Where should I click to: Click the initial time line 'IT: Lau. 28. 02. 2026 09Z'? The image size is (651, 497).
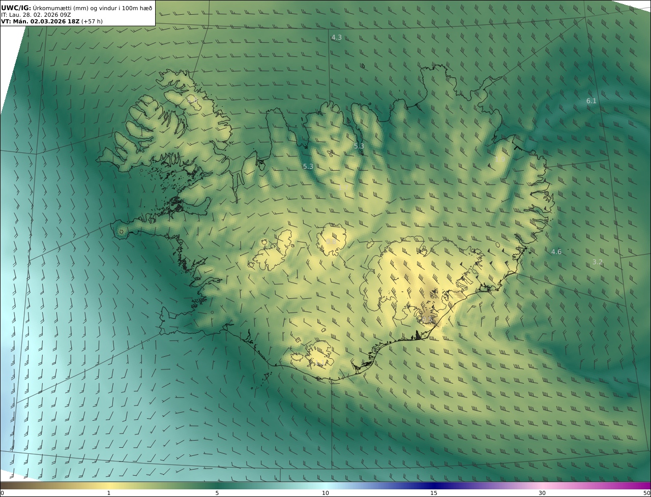36,15
